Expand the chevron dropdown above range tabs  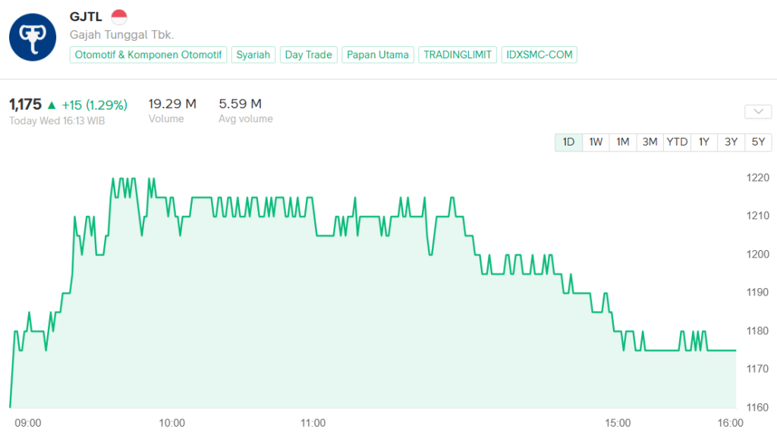[x=758, y=112]
